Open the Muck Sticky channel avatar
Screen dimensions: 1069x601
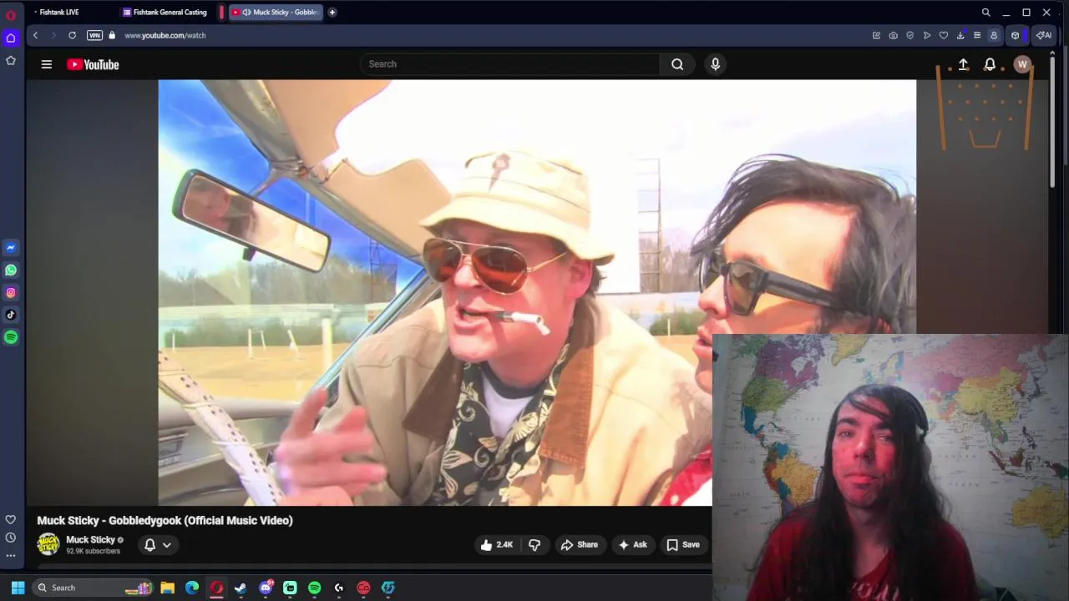click(48, 544)
